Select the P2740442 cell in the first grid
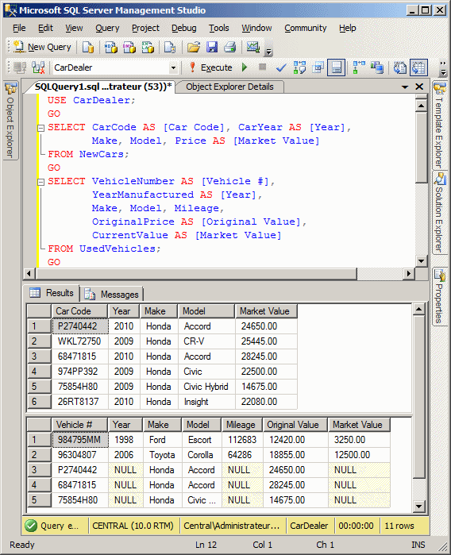Screen dimensions: 451x555 pyautogui.click(x=80, y=326)
